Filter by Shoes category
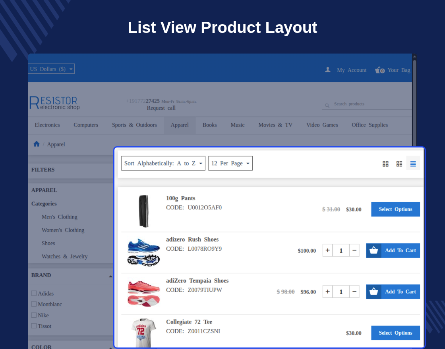 [x=48, y=243]
